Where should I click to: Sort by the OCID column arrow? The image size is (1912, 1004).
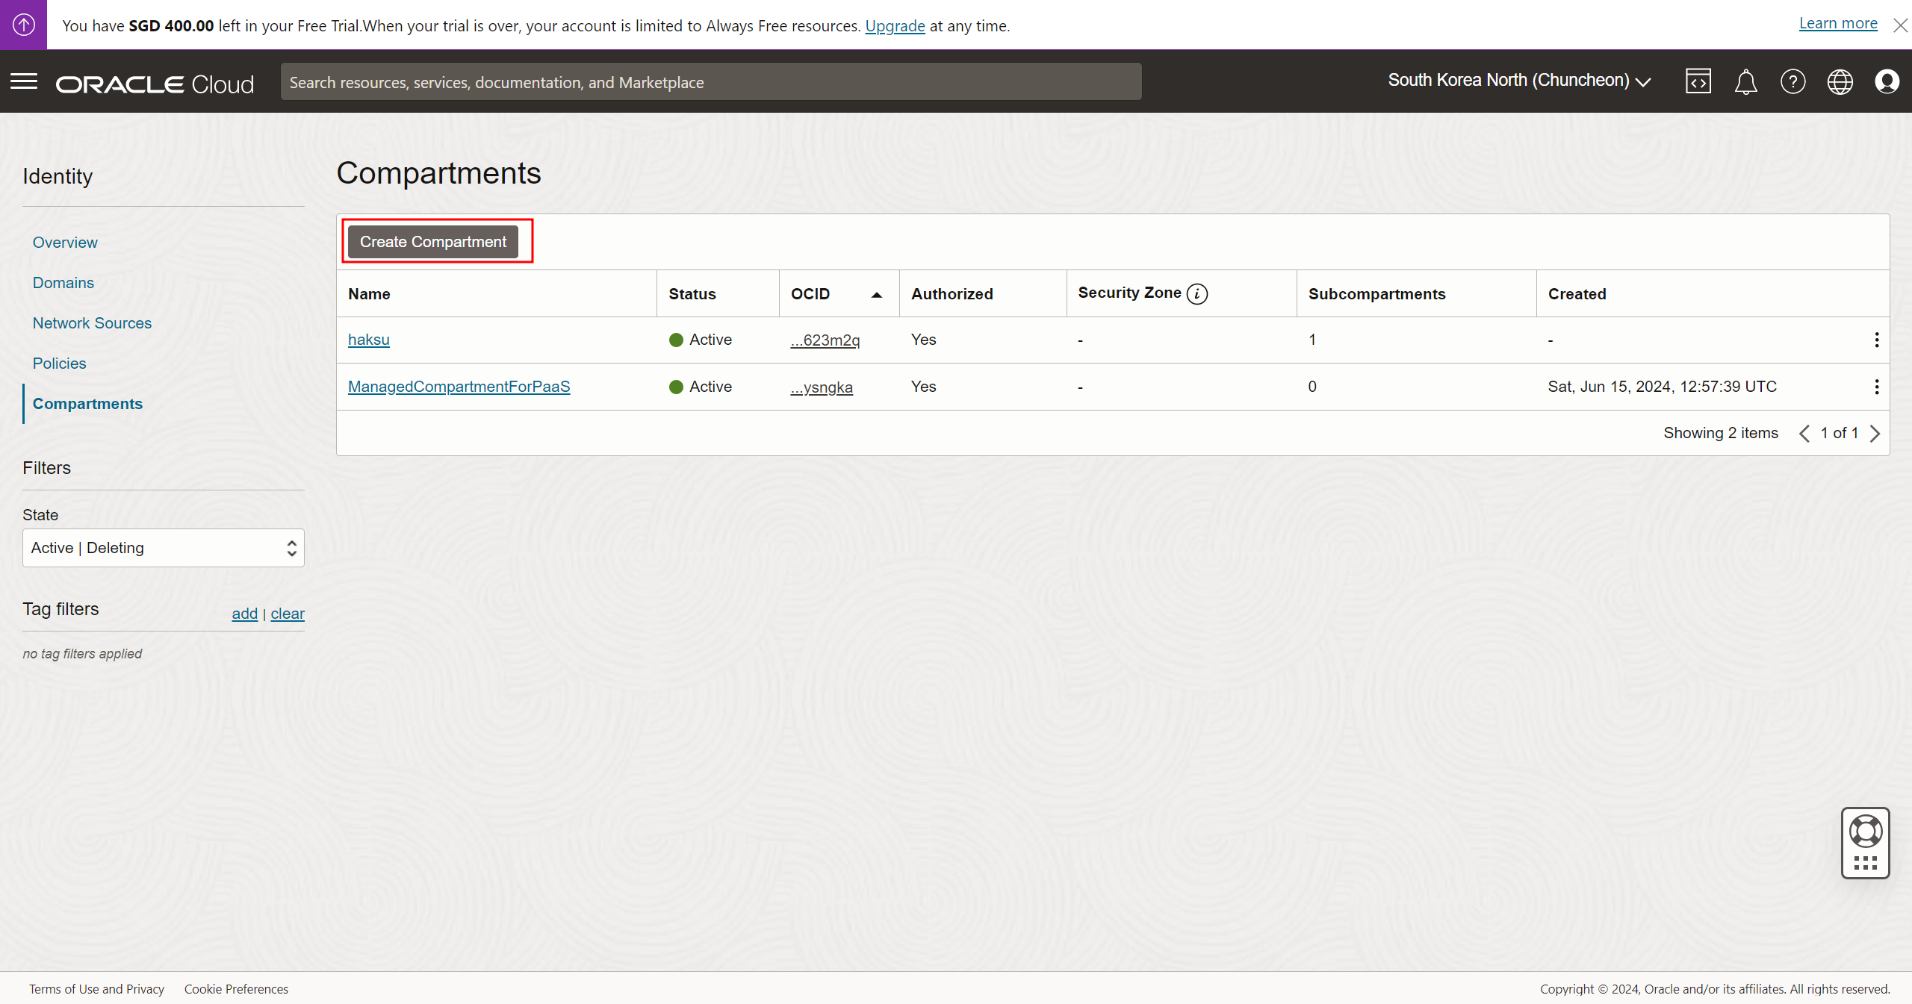877,294
